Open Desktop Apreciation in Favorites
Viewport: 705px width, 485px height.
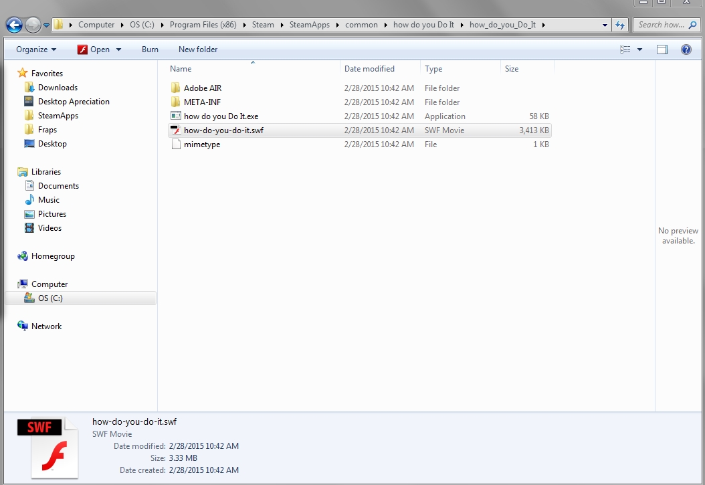click(74, 102)
